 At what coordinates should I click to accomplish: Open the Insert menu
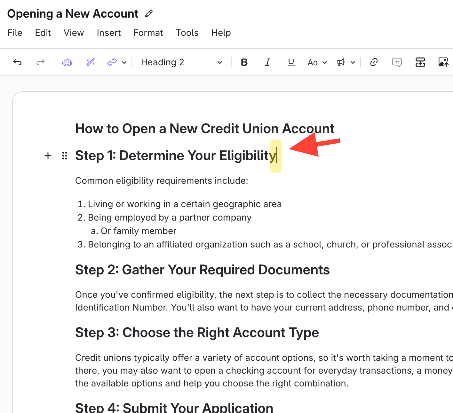click(109, 33)
